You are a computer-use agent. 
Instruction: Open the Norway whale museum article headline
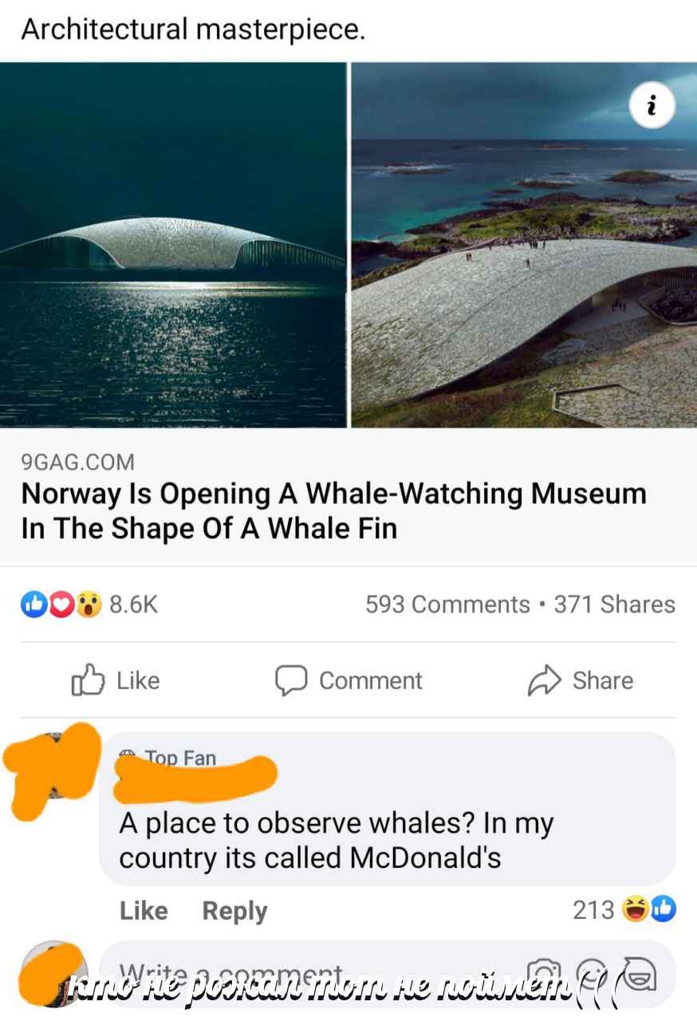point(333,510)
